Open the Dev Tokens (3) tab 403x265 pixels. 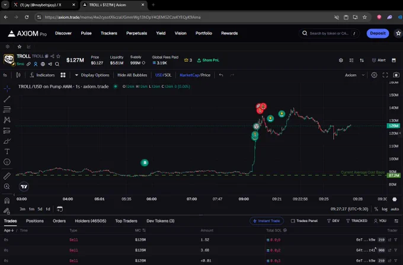click(x=161, y=221)
